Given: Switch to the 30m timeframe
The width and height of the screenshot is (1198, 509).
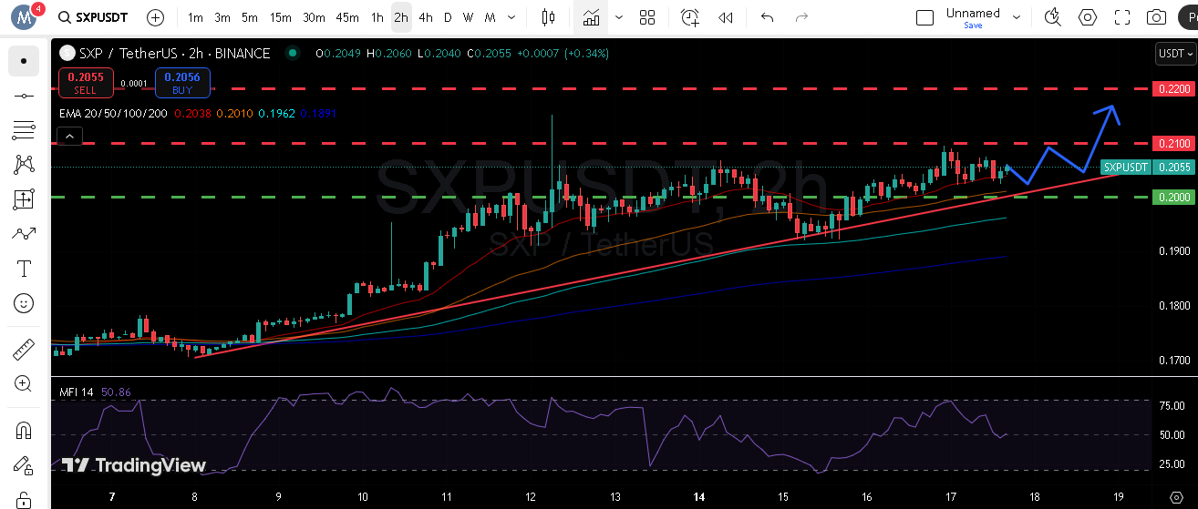Looking at the screenshot, I should (x=314, y=17).
